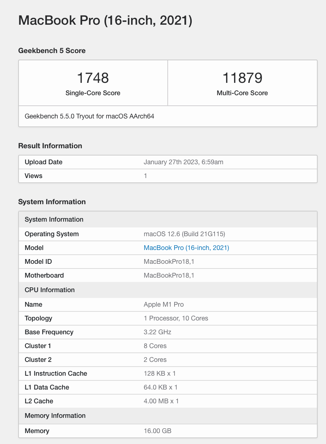Select the 1 Processor, 10 Cores value
This screenshot has height=444, width=326.
176,318
